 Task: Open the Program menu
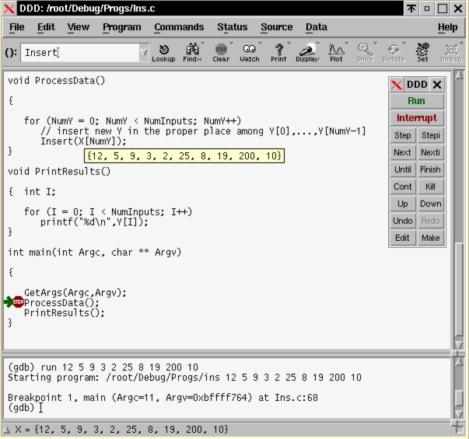pos(121,27)
